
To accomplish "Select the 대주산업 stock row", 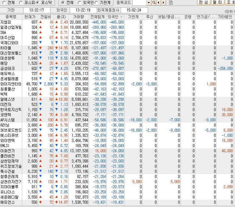I will coord(117,37).
